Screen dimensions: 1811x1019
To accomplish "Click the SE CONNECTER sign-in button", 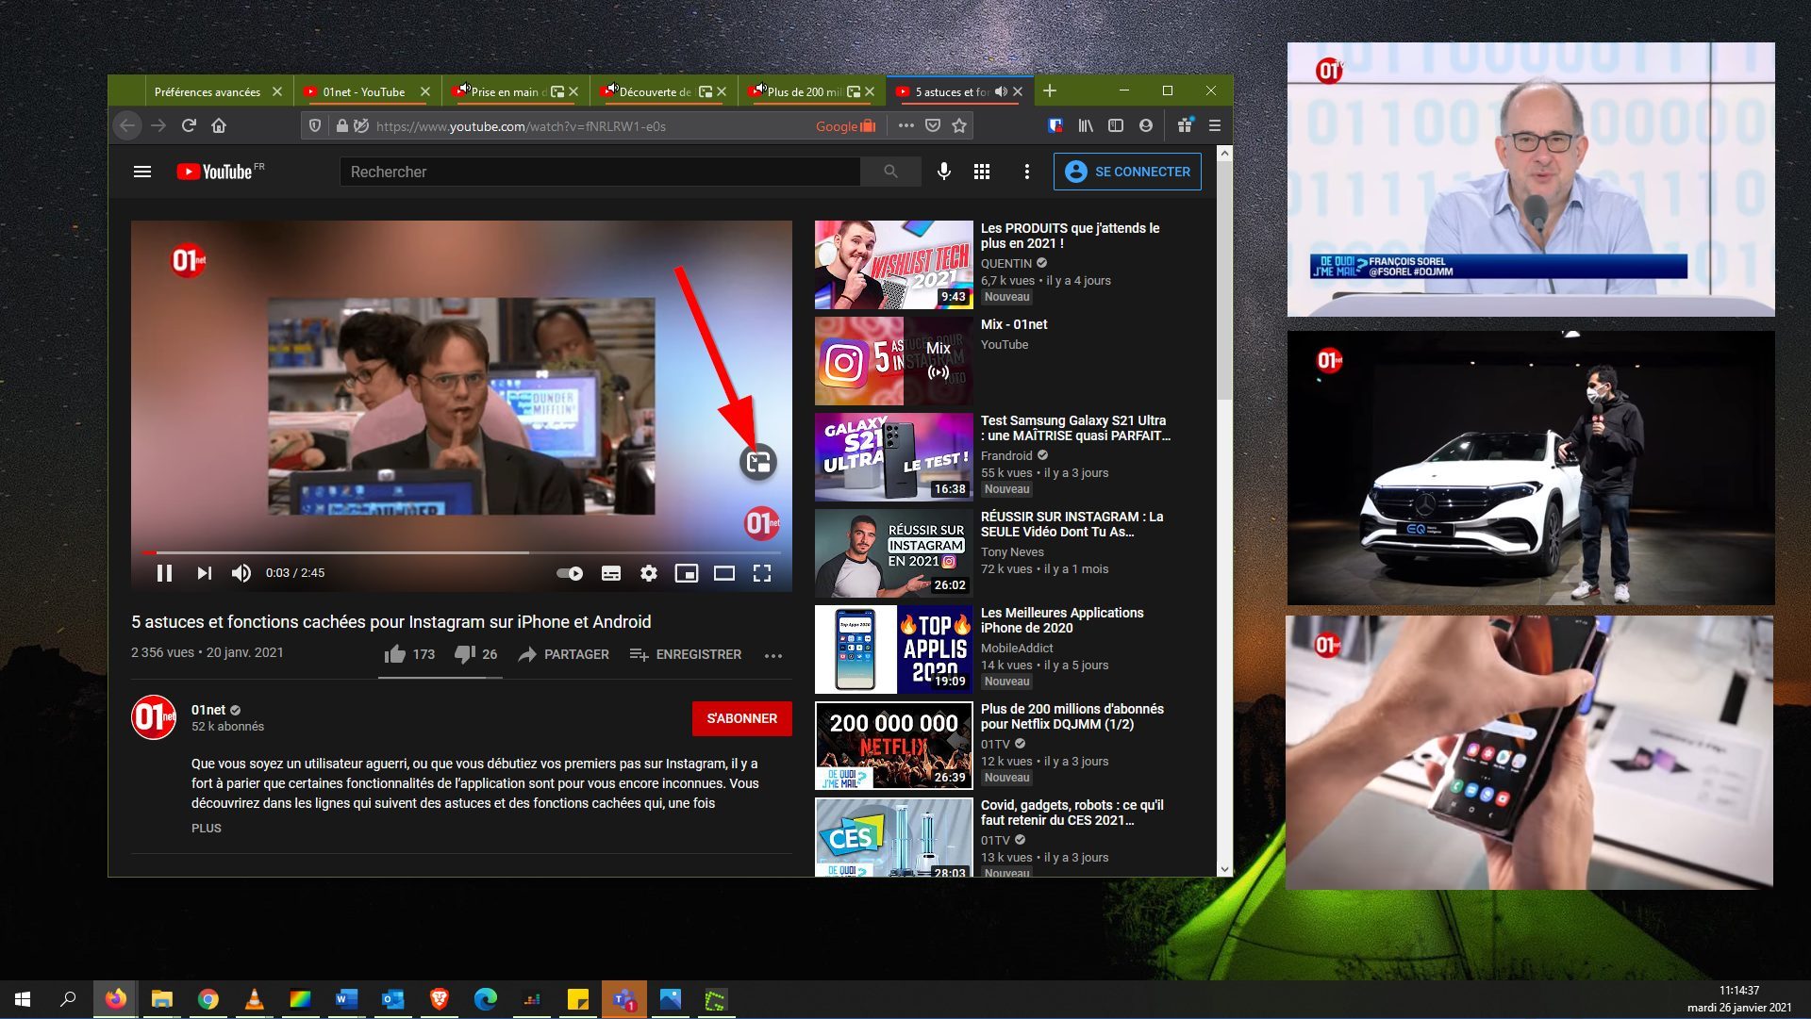I will (1127, 172).
